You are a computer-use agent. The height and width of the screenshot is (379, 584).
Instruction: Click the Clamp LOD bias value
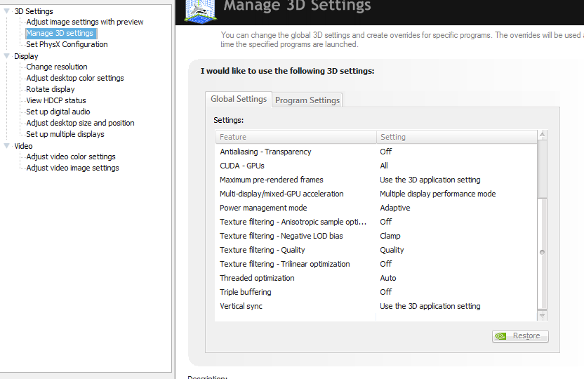390,236
